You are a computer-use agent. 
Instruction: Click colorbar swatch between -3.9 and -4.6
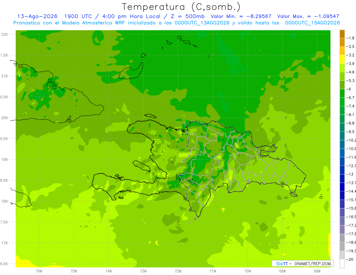tap(342, 68)
